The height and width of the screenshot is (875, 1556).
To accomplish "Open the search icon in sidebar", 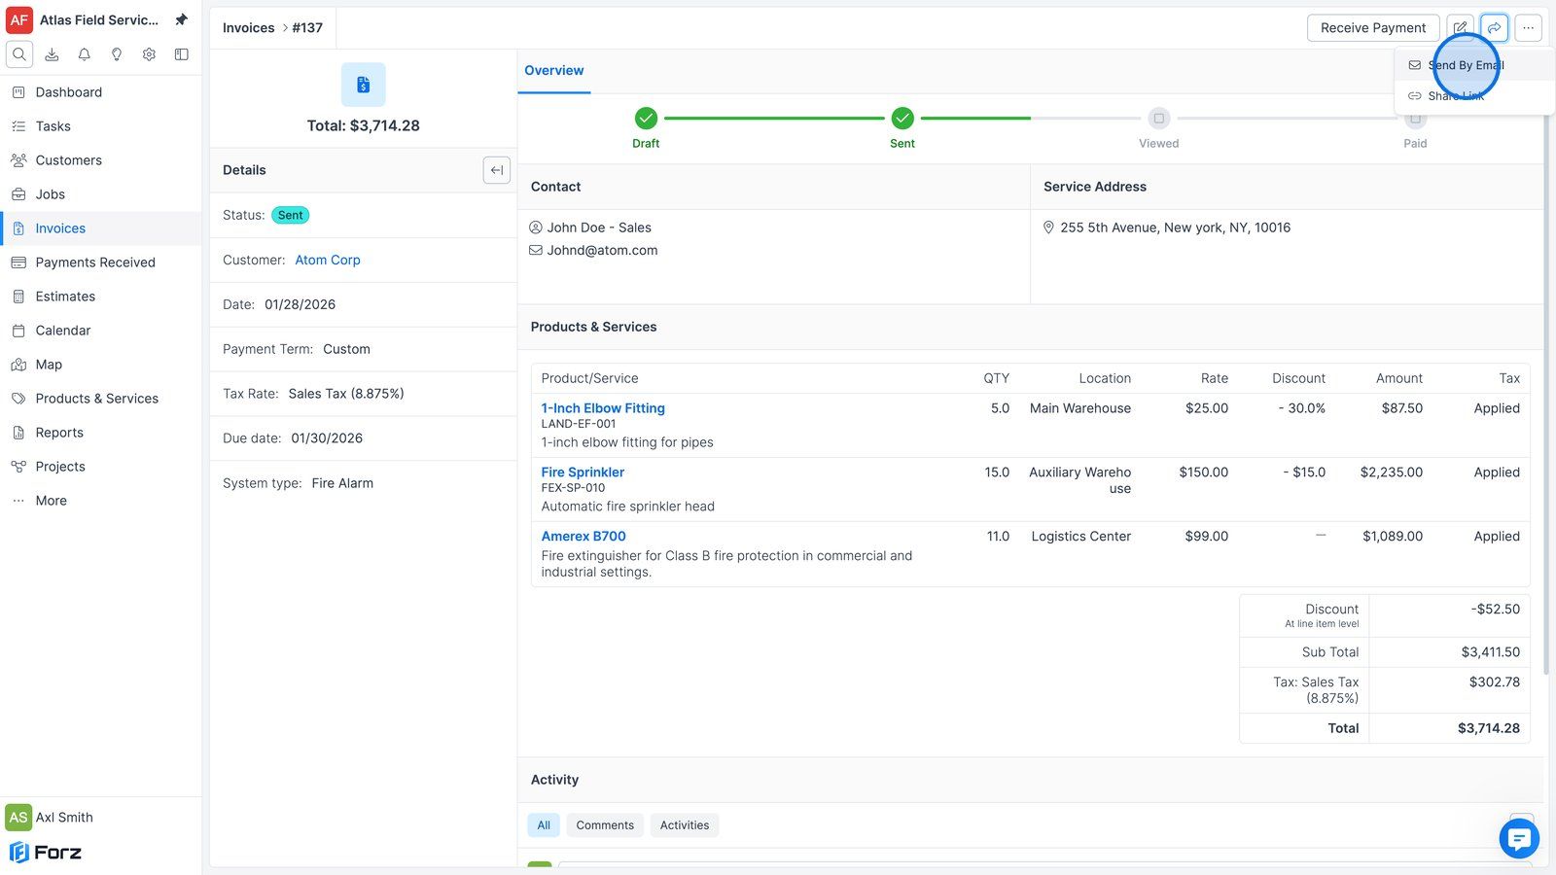I will point(19,54).
